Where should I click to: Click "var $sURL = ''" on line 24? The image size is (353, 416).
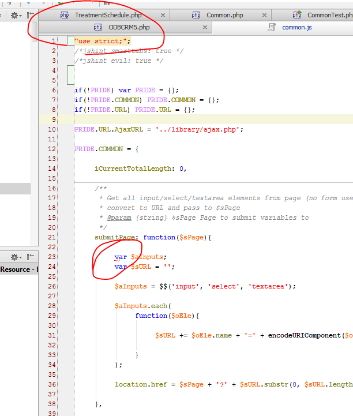click(x=145, y=267)
